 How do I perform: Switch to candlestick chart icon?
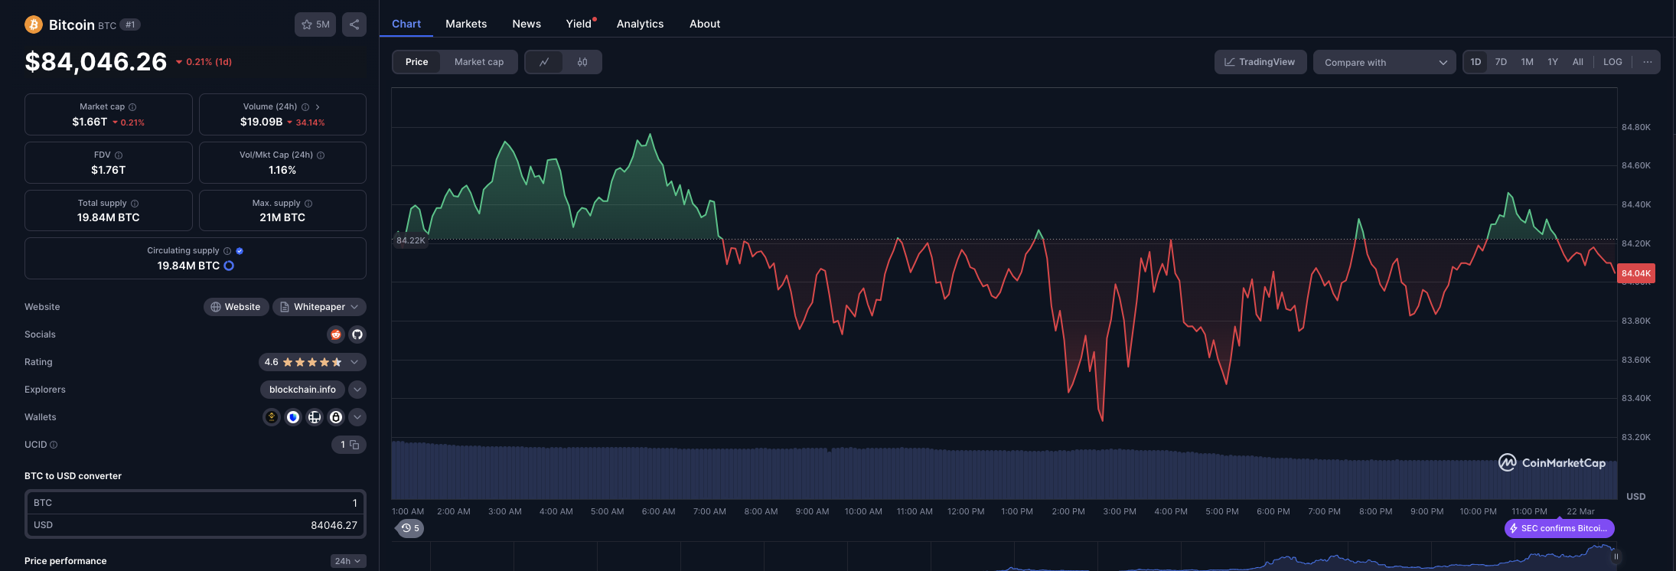tap(582, 62)
